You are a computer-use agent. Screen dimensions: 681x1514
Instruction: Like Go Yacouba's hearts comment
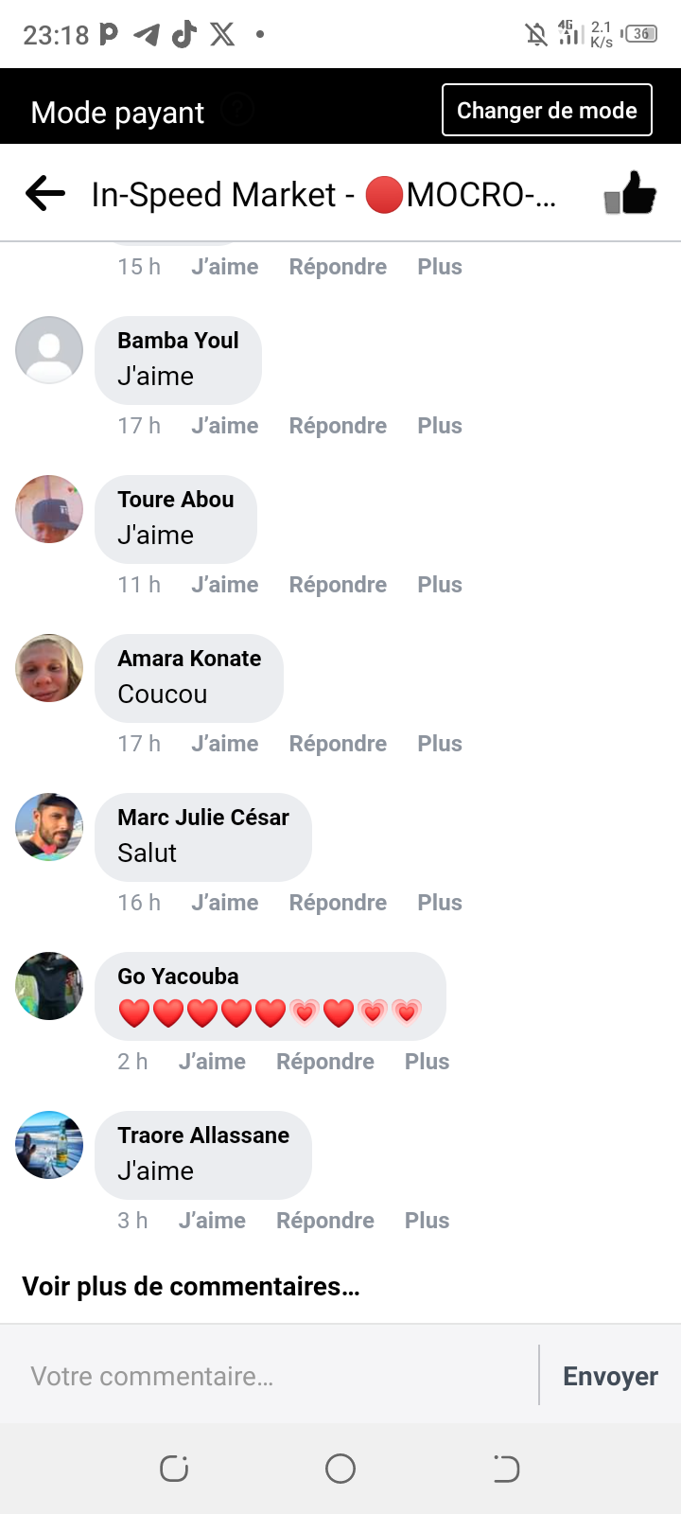pos(212,1062)
